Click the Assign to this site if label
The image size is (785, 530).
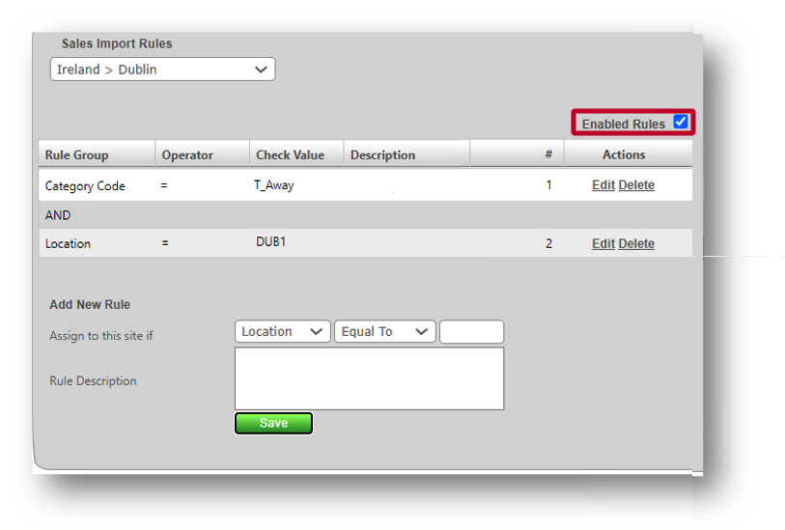point(101,336)
